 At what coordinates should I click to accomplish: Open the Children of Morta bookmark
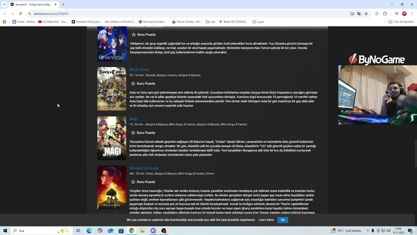click(x=120, y=22)
